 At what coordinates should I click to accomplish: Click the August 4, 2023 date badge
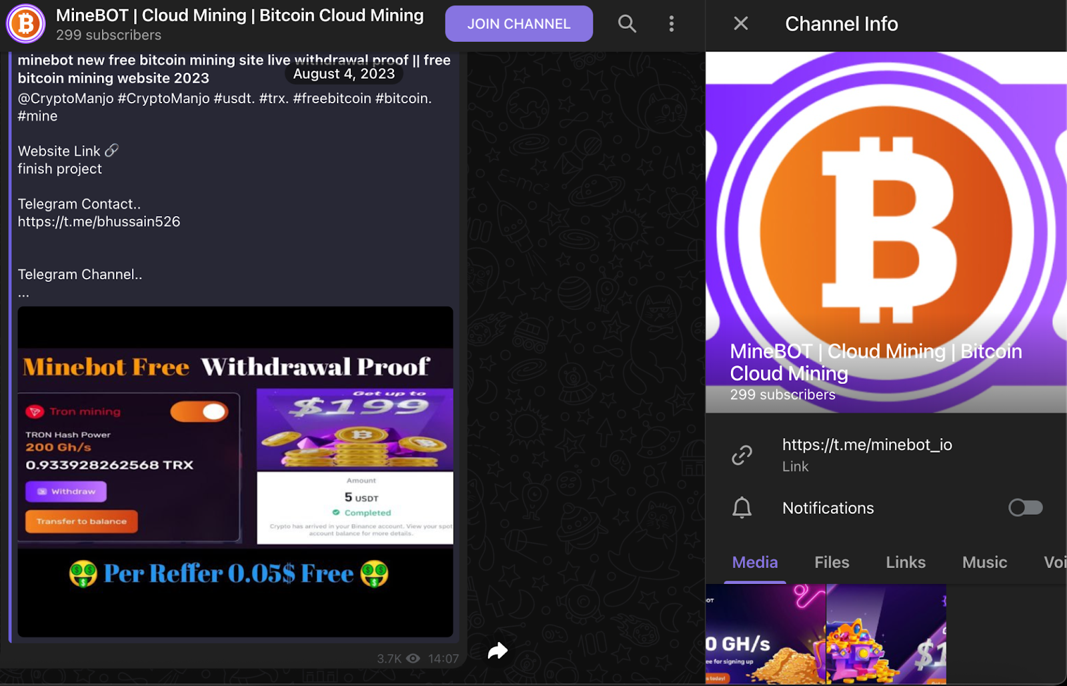tap(344, 73)
